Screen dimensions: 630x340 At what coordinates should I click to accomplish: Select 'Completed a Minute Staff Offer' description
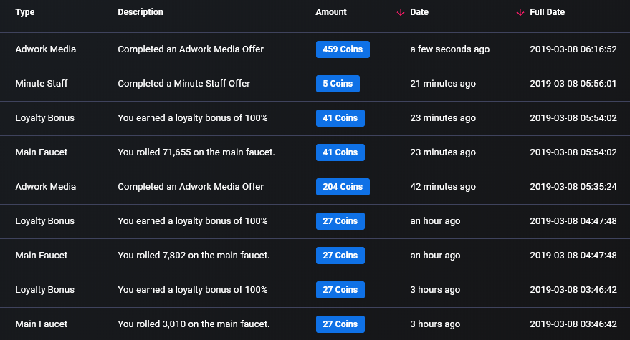pyautogui.click(x=183, y=84)
